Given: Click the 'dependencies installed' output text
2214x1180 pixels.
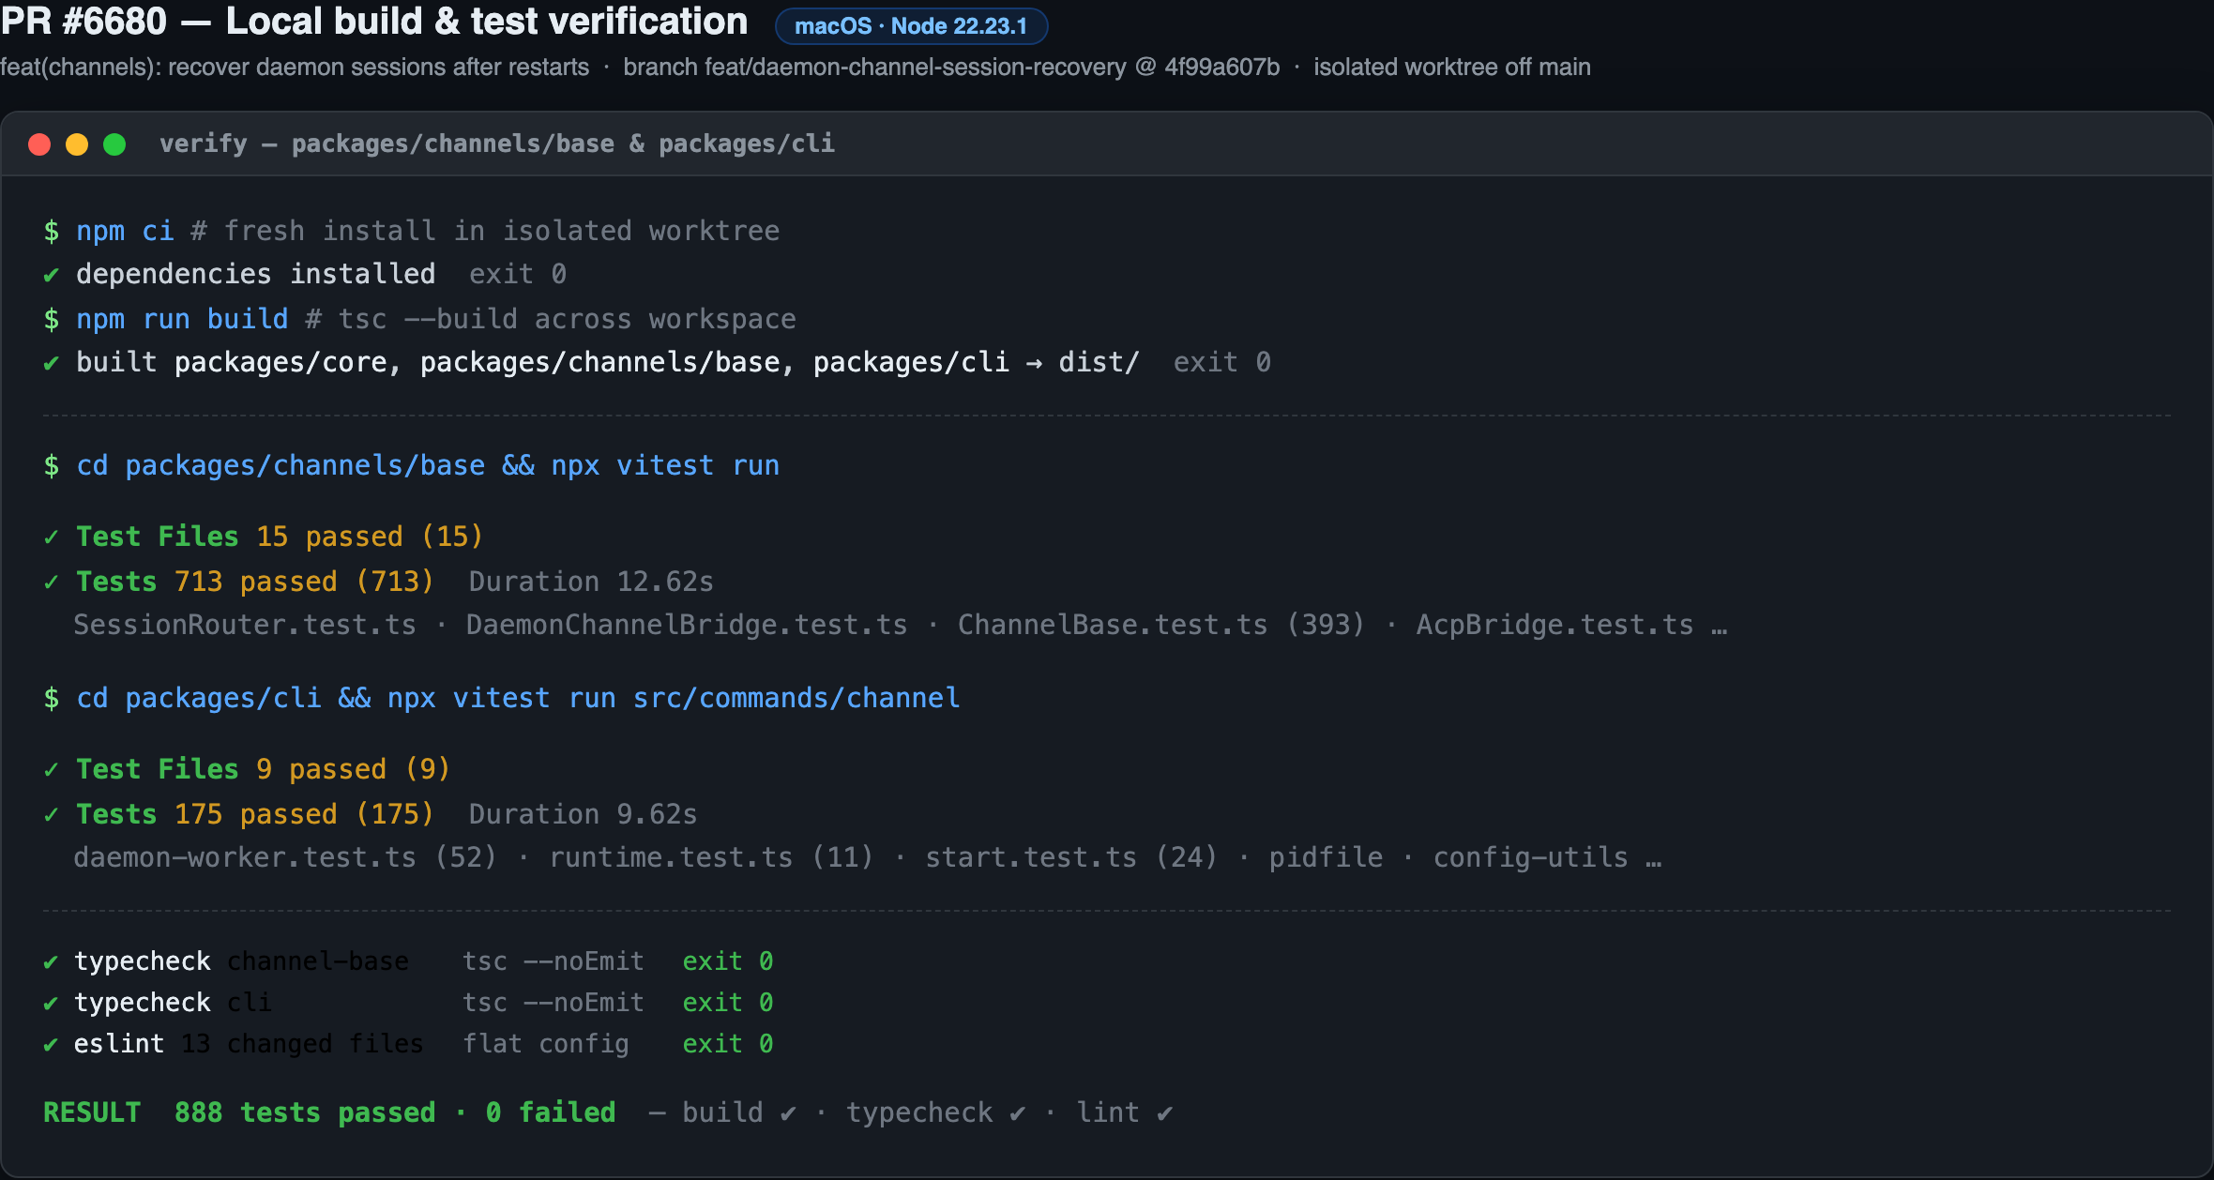Looking at the screenshot, I should point(255,274).
